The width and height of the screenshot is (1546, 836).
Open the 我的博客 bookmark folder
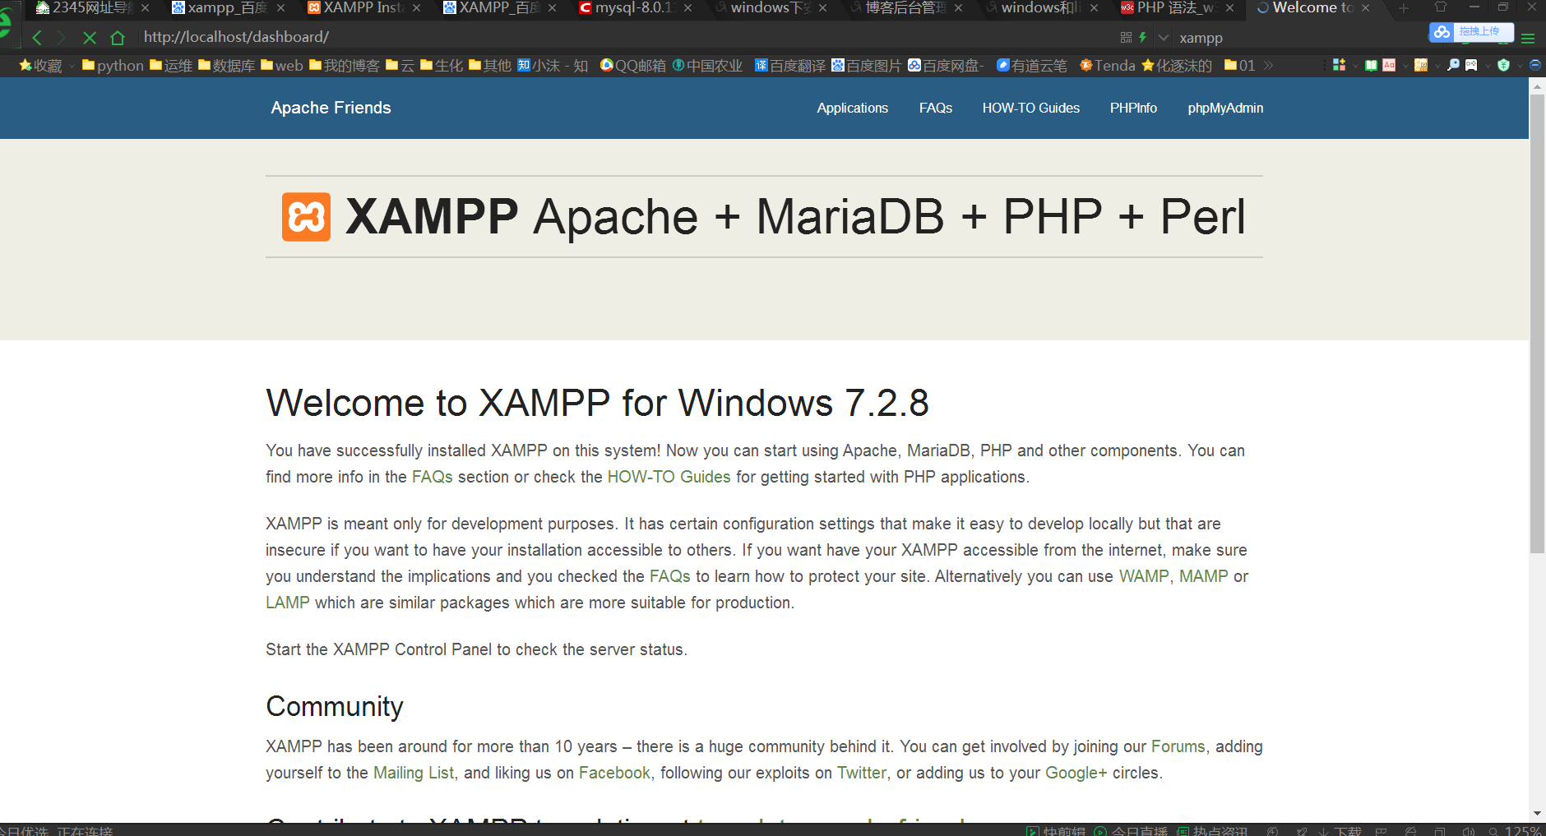click(345, 65)
